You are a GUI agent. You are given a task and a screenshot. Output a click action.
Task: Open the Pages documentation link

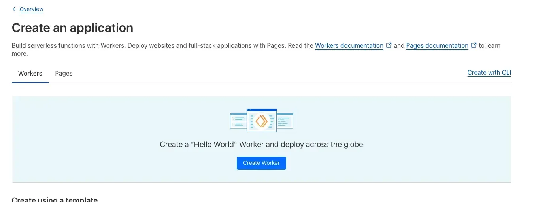point(437,45)
